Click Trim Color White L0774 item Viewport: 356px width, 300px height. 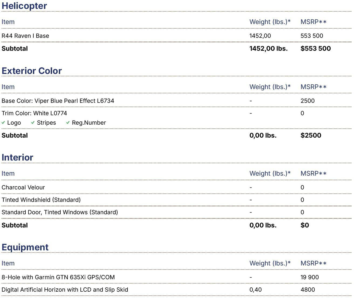[34, 113]
